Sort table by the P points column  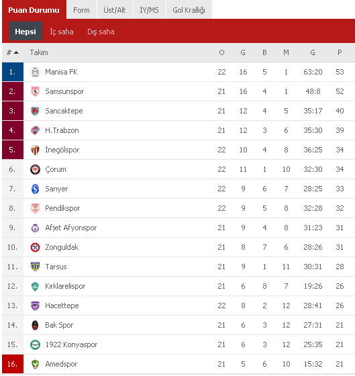(340, 52)
